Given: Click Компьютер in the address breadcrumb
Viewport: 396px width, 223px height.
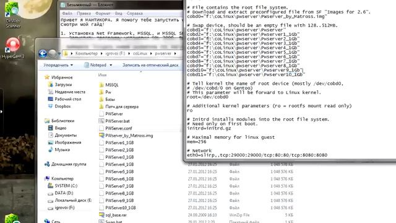Looking at the screenshot, I should coord(87,54).
